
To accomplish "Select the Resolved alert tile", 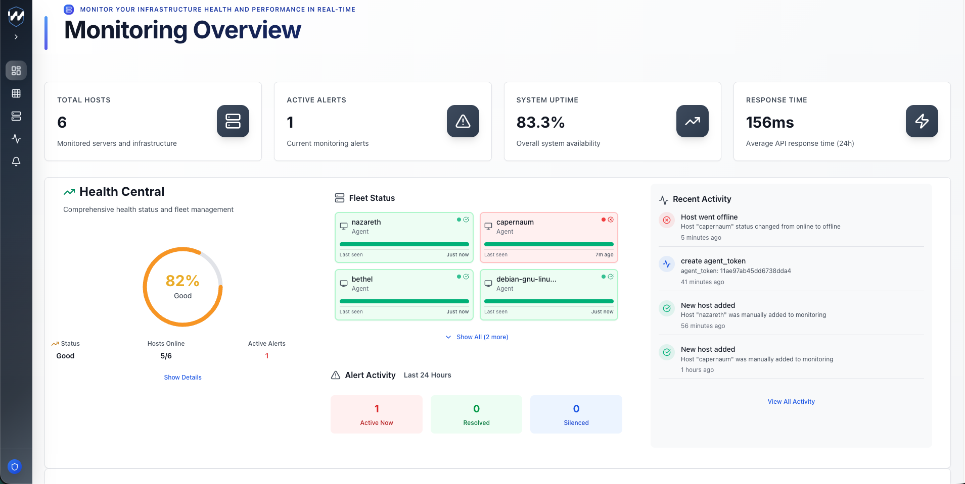I will coord(476,414).
